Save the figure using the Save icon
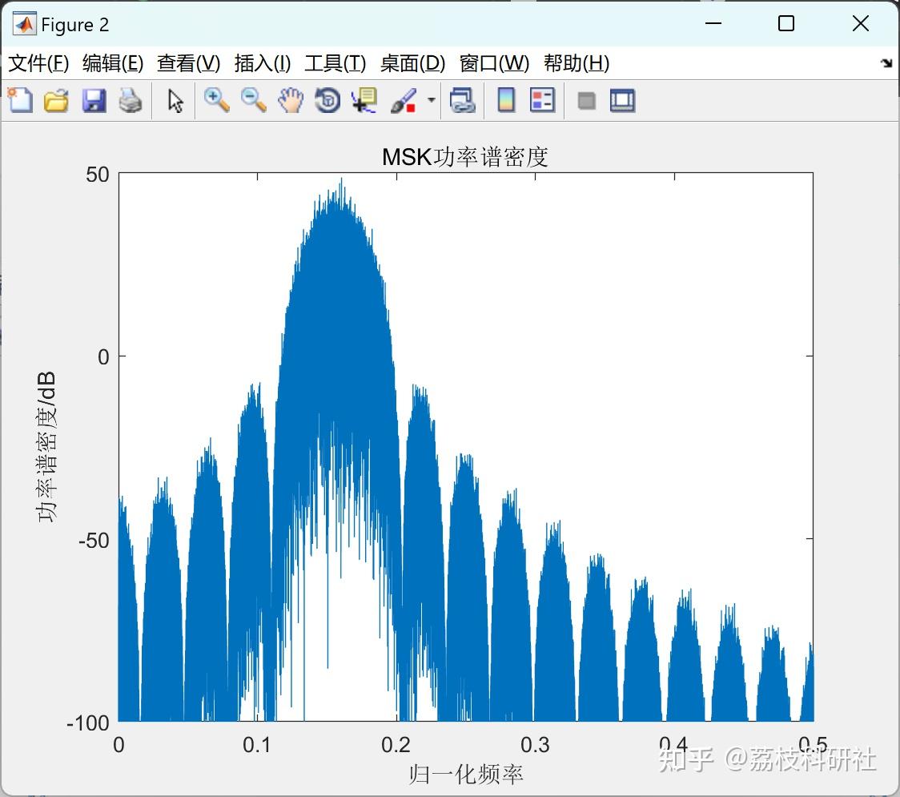This screenshot has width=900, height=797. [x=94, y=101]
